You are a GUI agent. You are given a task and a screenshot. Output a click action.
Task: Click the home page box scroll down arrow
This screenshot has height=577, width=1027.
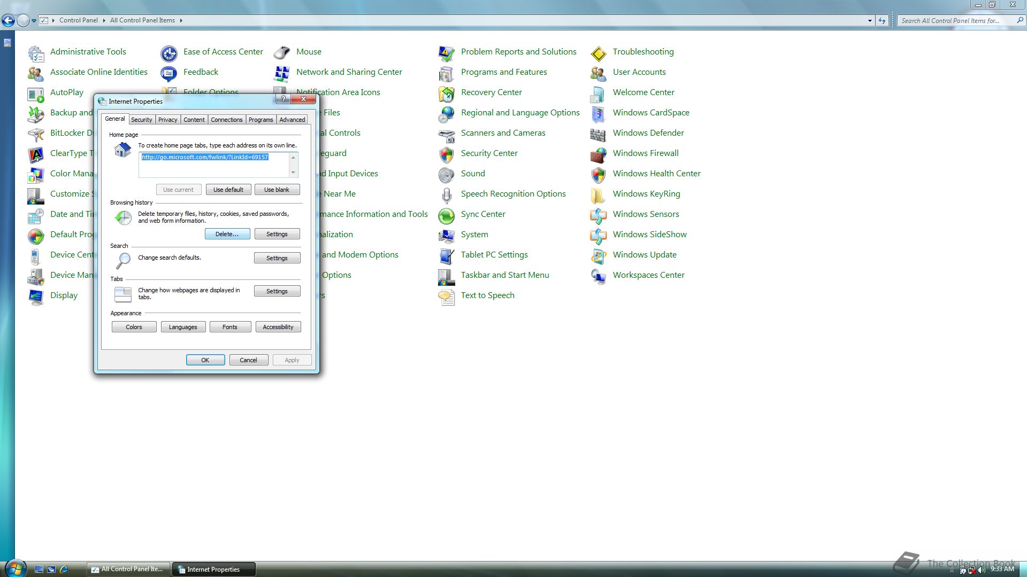coord(293,173)
